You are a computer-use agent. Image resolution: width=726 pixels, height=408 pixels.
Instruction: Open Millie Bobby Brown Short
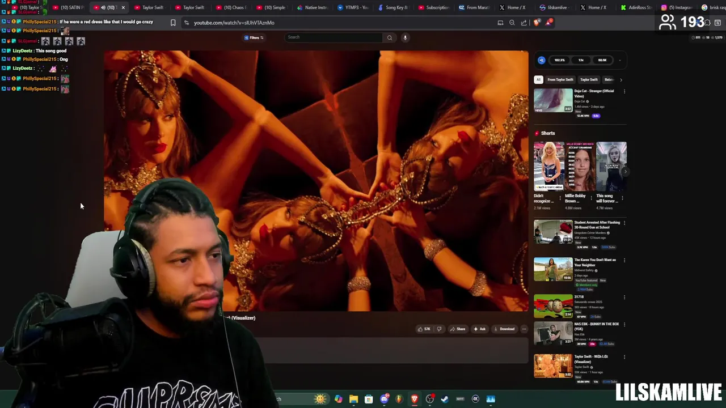(580, 166)
